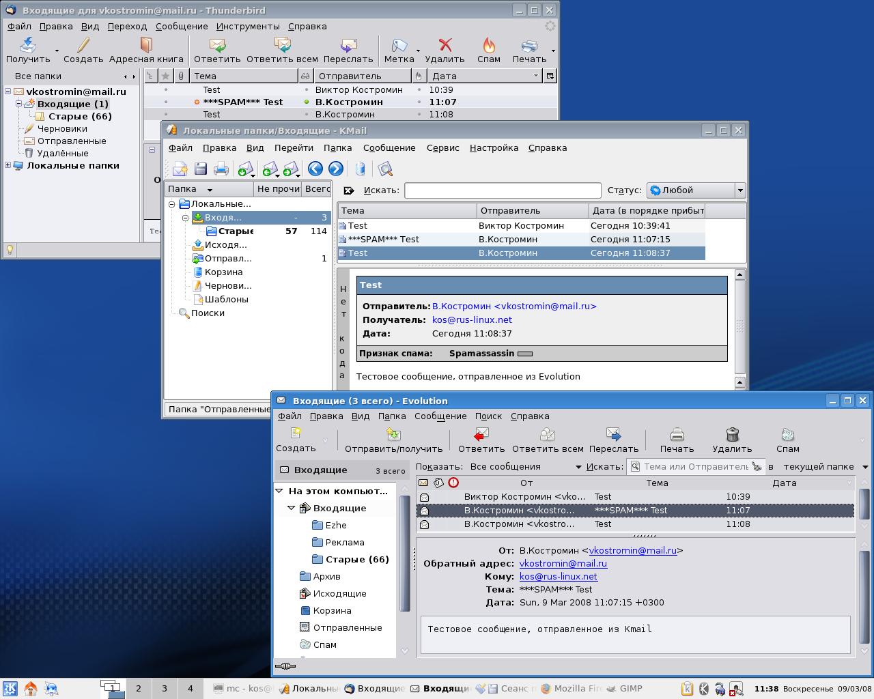Click the trash bin icon in KMail toolbar
The width and height of the screenshot is (874, 699).
click(361, 169)
